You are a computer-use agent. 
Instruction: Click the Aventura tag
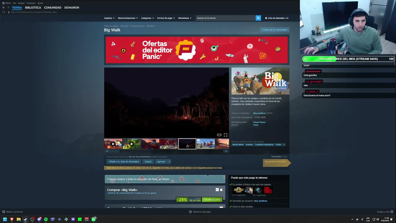[249, 145]
